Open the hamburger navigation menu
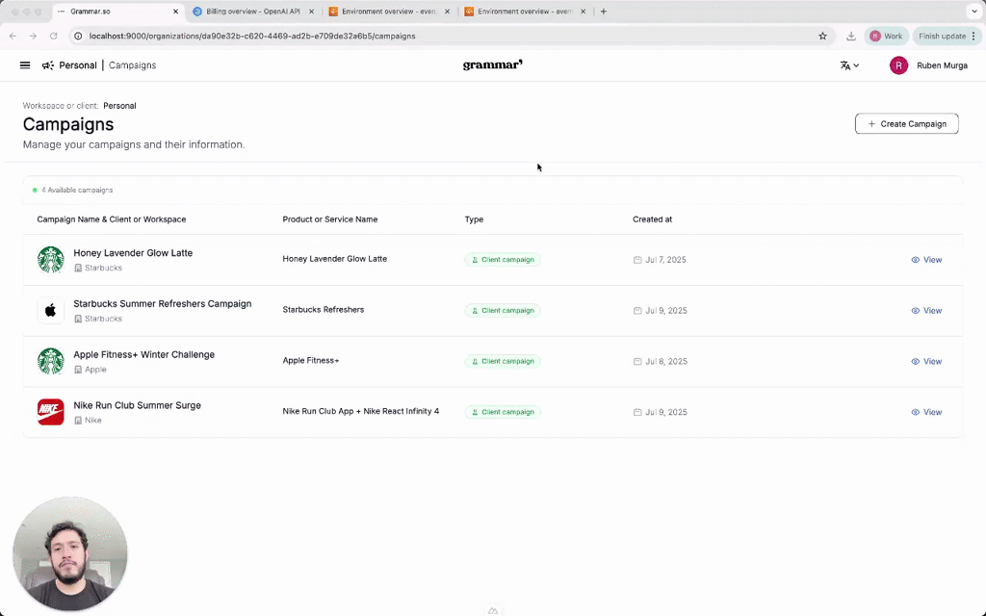 (25, 65)
